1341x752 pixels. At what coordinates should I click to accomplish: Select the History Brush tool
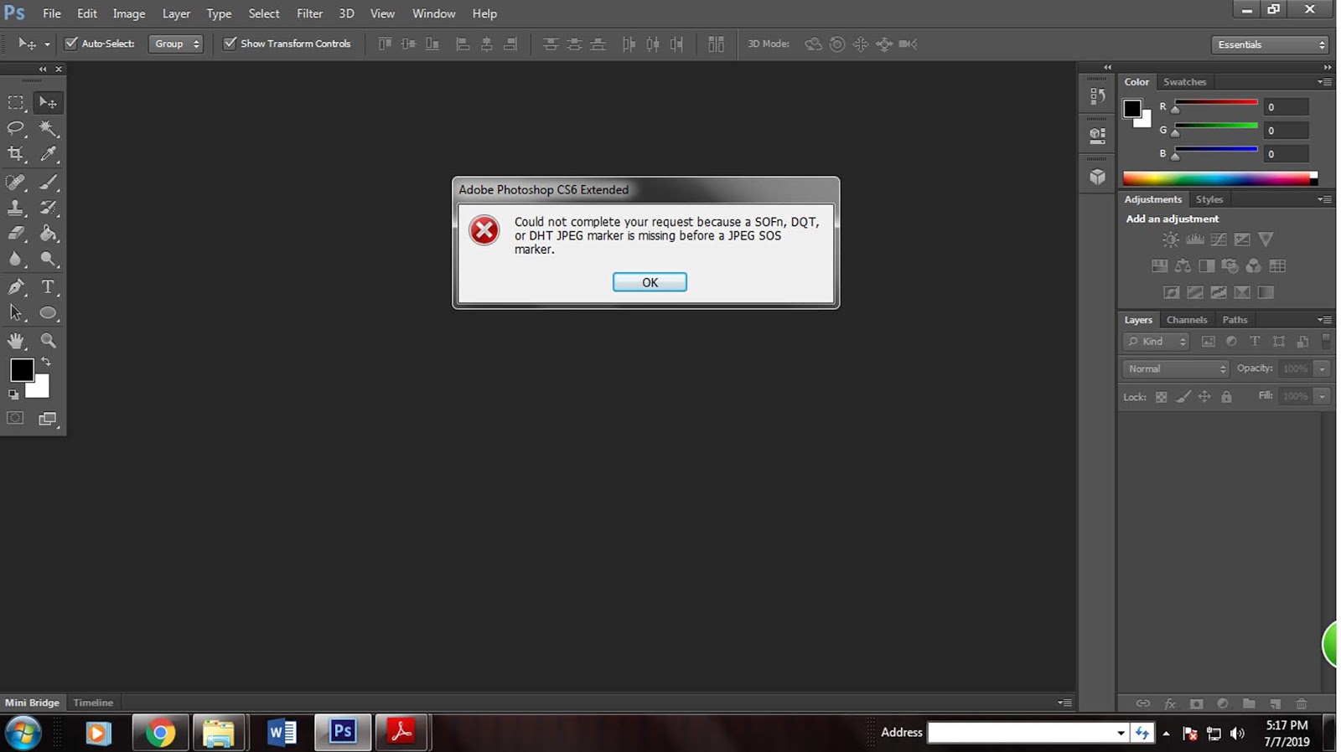[48, 208]
